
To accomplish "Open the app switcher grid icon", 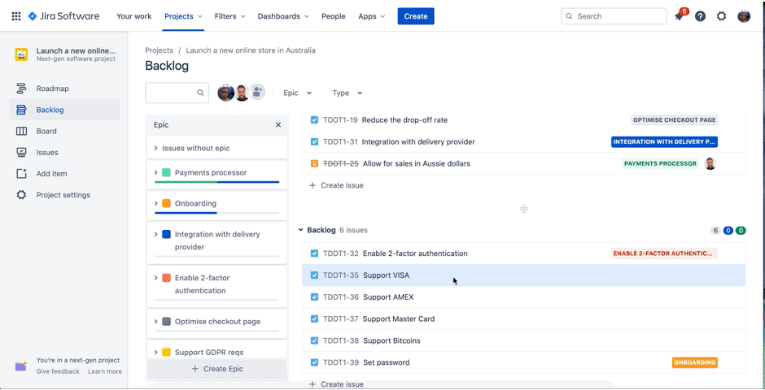I will tap(16, 16).
